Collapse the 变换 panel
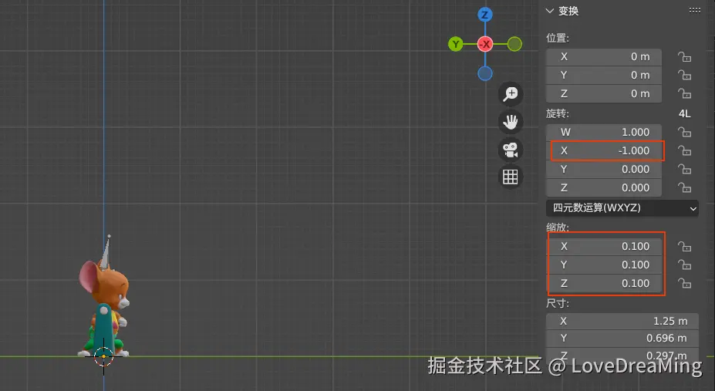The height and width of the screenshot is (391, 715). tap(550, 11)
